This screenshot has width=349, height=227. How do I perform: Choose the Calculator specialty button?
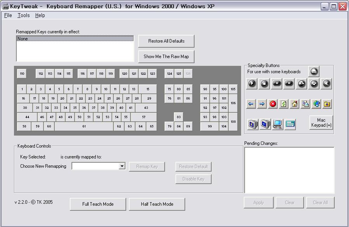coord(290,124)
